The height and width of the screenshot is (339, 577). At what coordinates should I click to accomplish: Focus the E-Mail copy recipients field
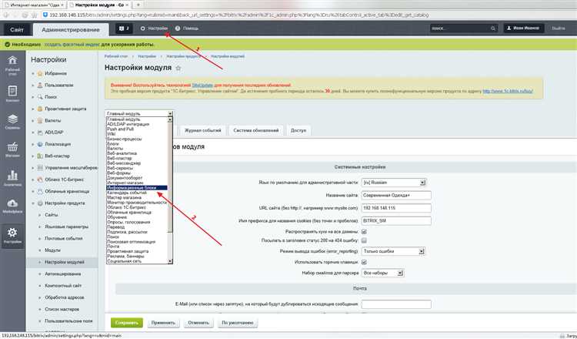[396, 304]
